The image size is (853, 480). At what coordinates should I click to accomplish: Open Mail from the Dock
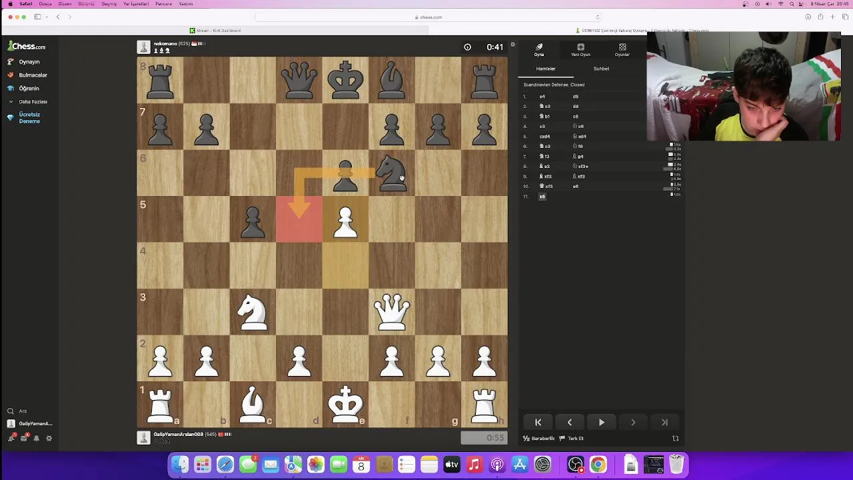click(x=271, y=465)
